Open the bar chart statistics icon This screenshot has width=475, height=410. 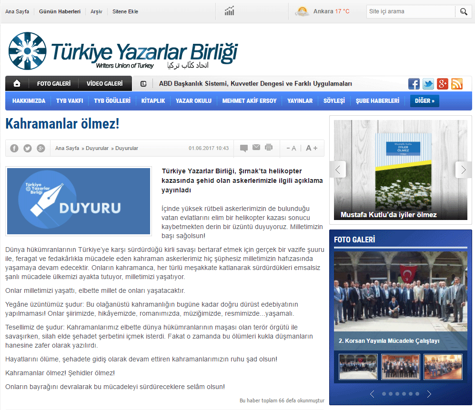coord(229,11)
